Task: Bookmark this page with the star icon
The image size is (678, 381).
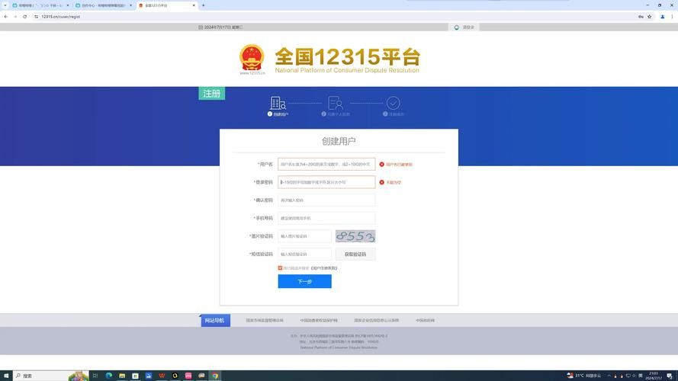Action: pos(650,17)
